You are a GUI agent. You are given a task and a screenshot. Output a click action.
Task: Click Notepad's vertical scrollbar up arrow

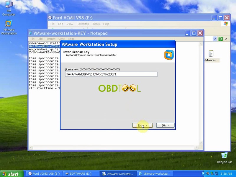click(x=201, y=44)
